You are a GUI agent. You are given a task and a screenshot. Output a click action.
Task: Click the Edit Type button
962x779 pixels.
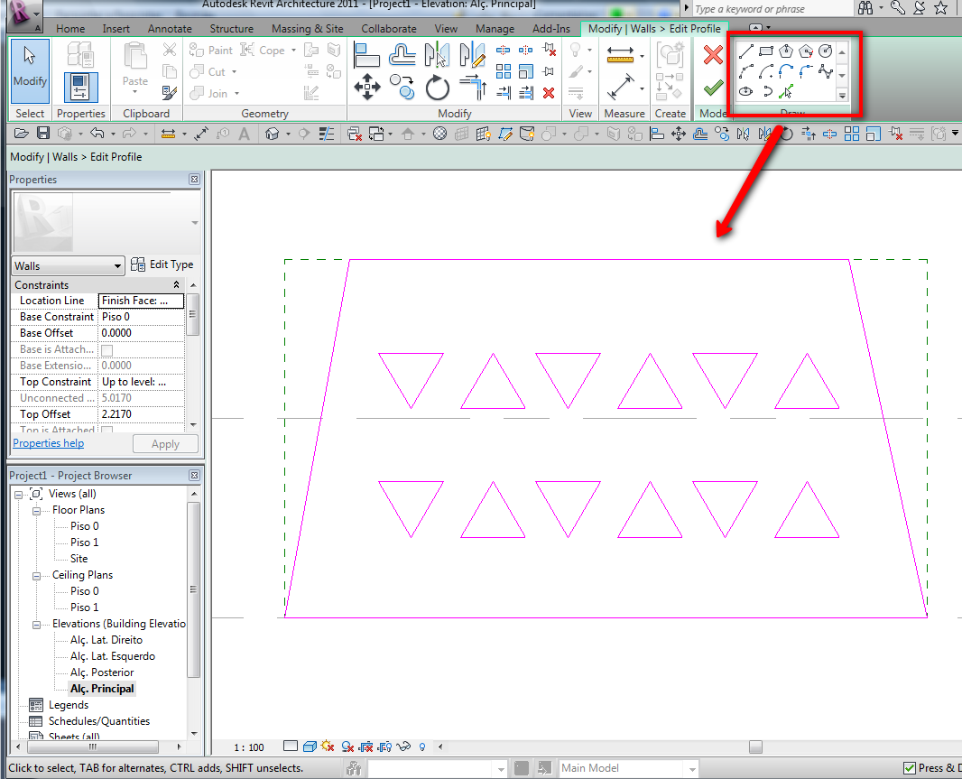pos(162,264)
